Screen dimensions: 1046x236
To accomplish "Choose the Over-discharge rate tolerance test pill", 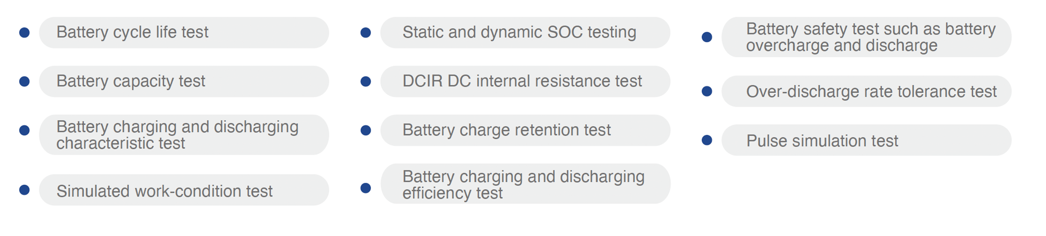I will click(866, 91).
